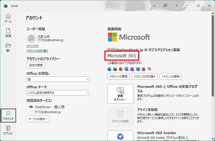215x141 pixels.
Task: Click the Publisher icon in included products
Action: click(x=138, y=69)
